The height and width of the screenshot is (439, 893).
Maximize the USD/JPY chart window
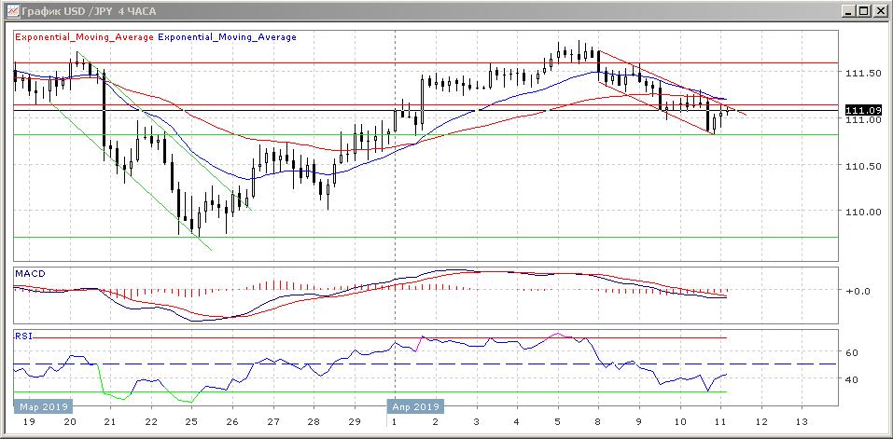coord(862,11)
